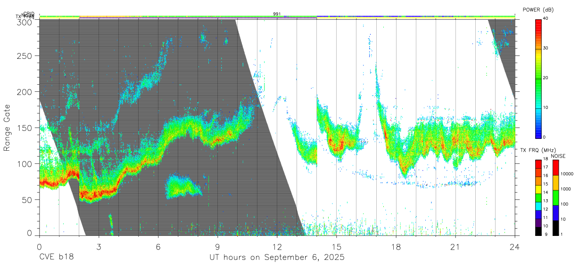The height and width of the screenshot is (267, 579).
Task: Click the 991 CPID value above the plot
Action: click(277, 14)
